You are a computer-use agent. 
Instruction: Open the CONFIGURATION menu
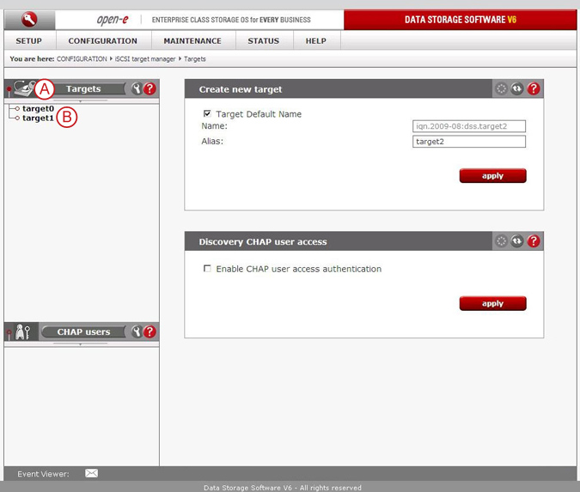[x=103, y=41]
